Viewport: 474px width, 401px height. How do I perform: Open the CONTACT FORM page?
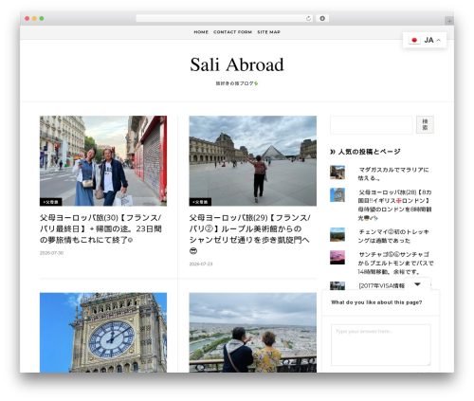pyautogui.click(x=232, y=32)
